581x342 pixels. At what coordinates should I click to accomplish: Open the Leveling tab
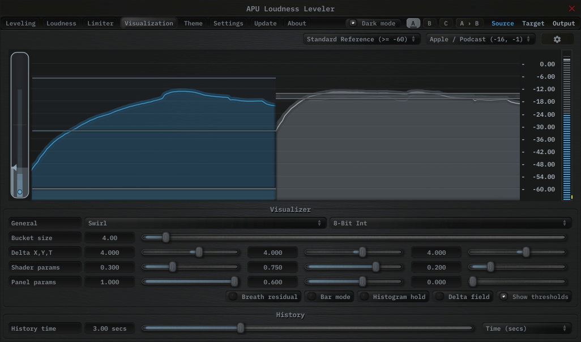[x=20, y=23]
